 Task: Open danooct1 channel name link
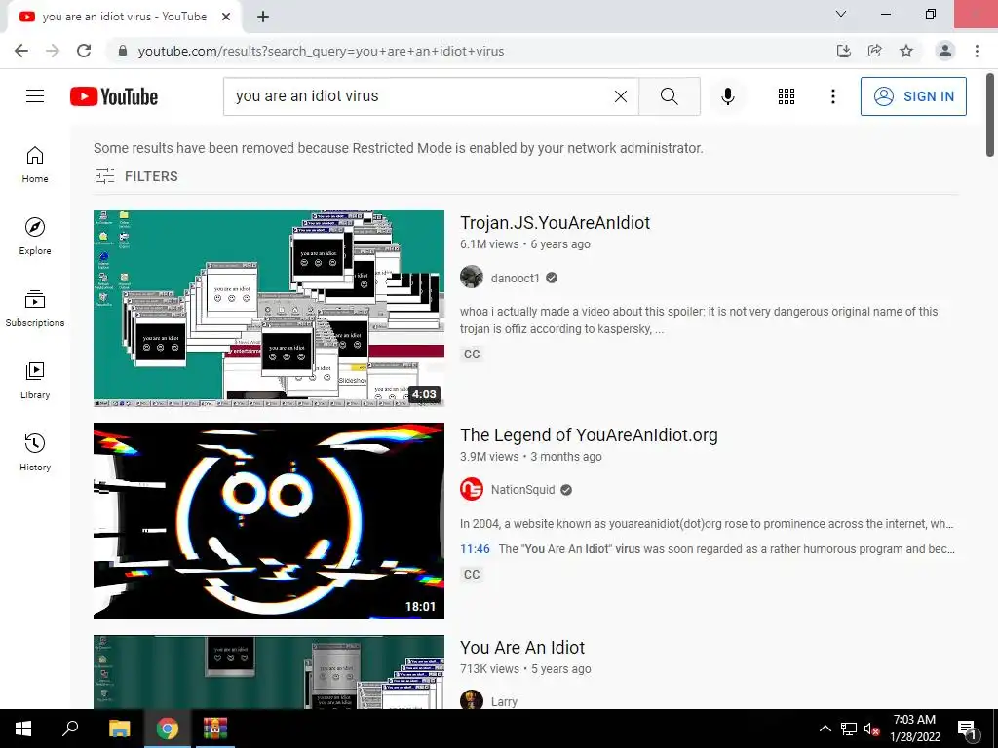click(x=515, y=278)
